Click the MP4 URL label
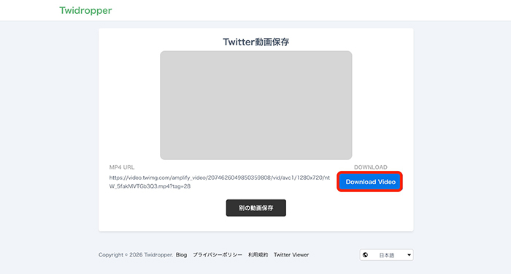Viewport: 511px width, 274px height. (x=122, y=167)
